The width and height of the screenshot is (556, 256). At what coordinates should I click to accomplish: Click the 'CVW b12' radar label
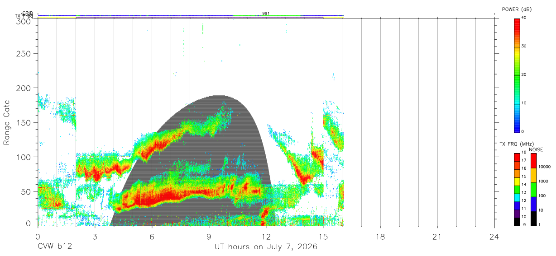[55, 247]
